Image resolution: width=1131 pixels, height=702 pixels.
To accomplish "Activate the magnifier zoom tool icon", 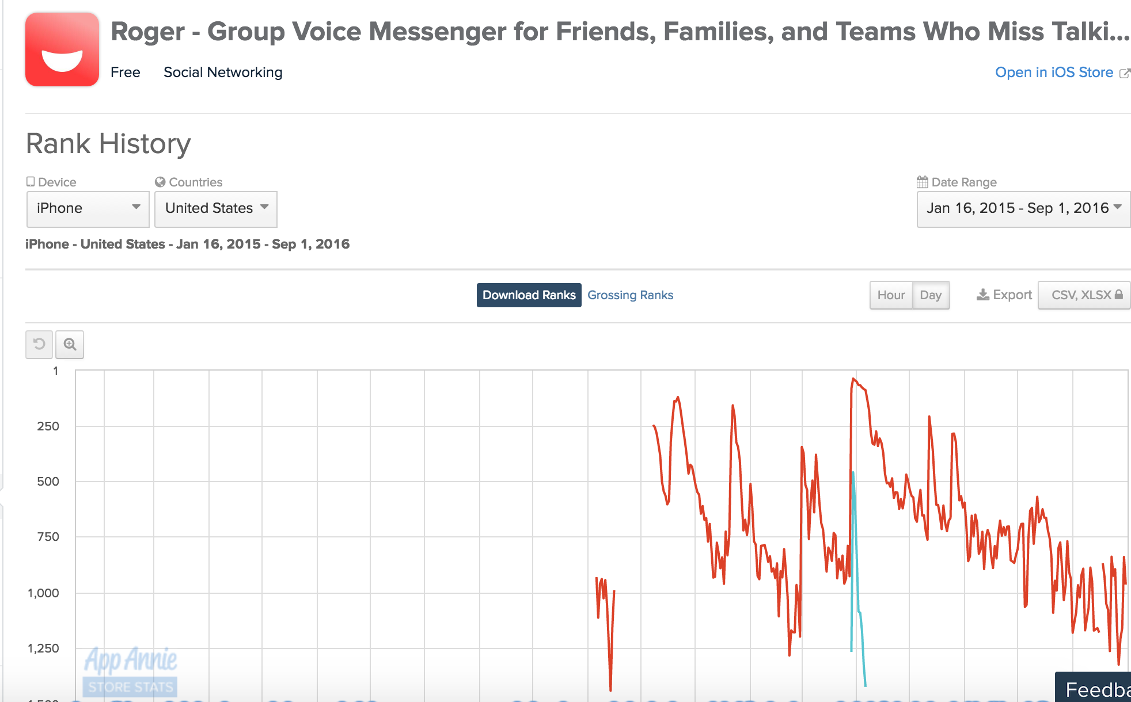I will pyautogui.click(x=70, y=344).
